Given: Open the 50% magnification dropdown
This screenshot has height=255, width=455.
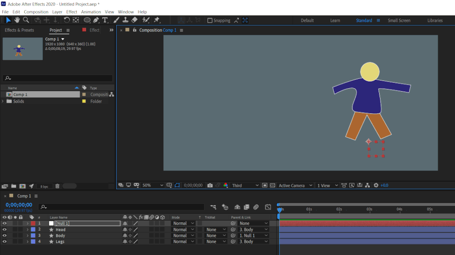Looking at the screenshot, I should point(153,186).
